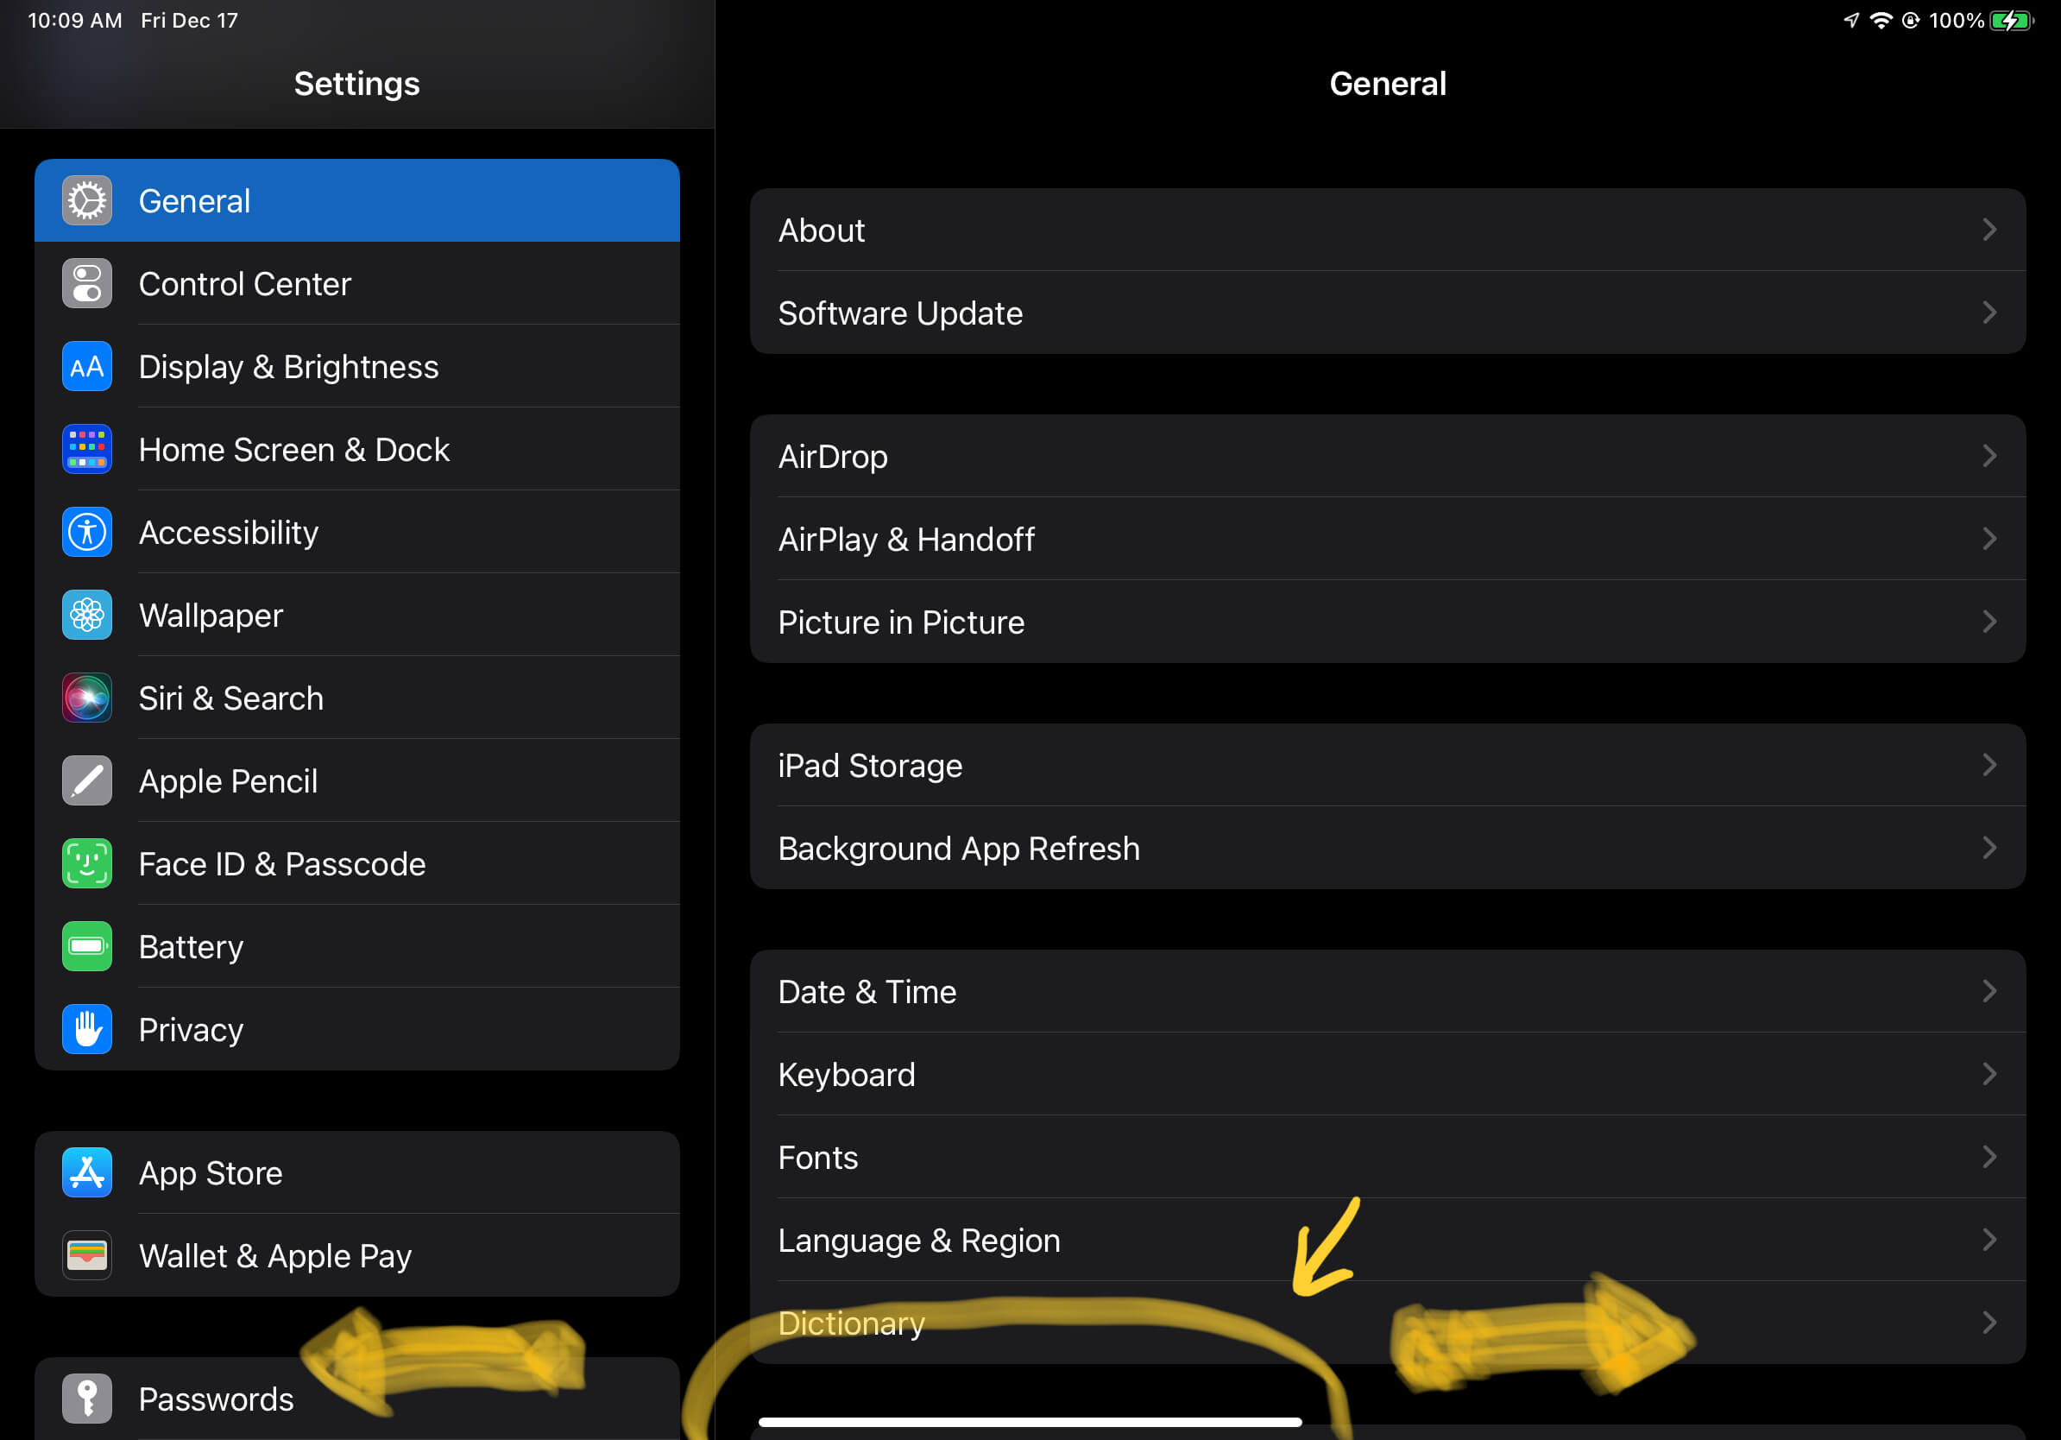2061x1440 pixels.
Task: Open Software Update settings
Action: [x=1384, y=313]
